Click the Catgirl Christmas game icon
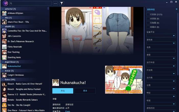This screenshot has height=112, width=179. pos(4,75)
